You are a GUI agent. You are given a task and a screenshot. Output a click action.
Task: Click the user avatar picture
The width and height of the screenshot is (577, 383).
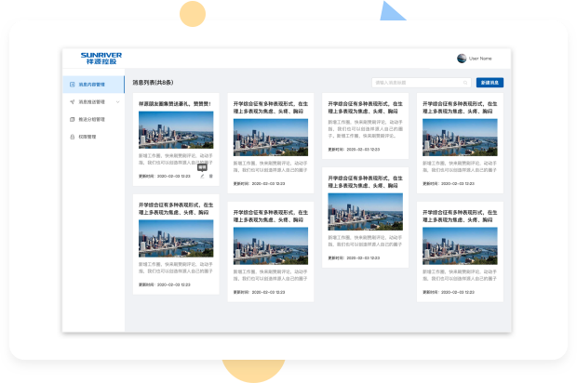[x=462, y=58]
